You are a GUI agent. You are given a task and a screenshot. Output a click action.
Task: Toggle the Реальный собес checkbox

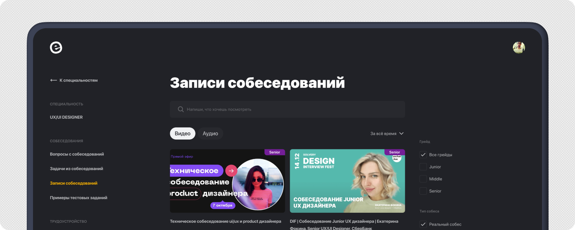pyautogui.click(x=423, y=224)
